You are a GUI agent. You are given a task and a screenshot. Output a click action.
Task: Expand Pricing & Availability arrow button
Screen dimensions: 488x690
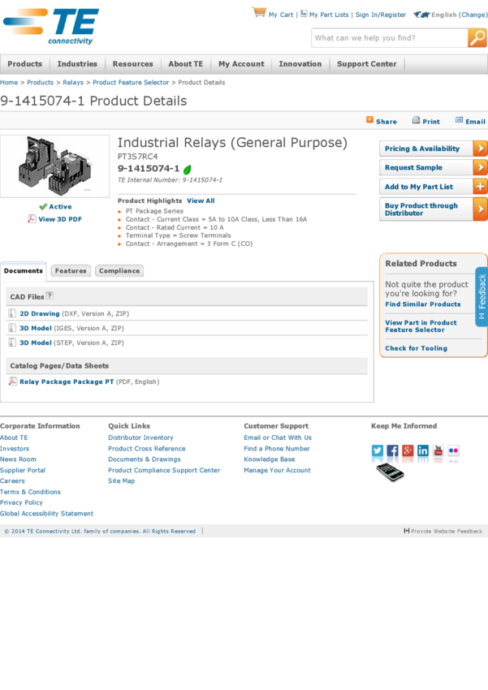[480, 149]
